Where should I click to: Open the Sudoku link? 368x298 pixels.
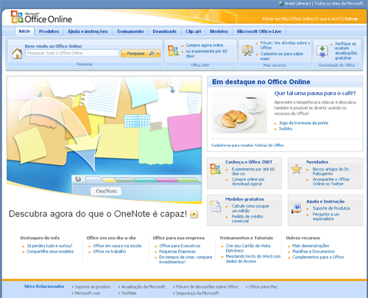286,129
